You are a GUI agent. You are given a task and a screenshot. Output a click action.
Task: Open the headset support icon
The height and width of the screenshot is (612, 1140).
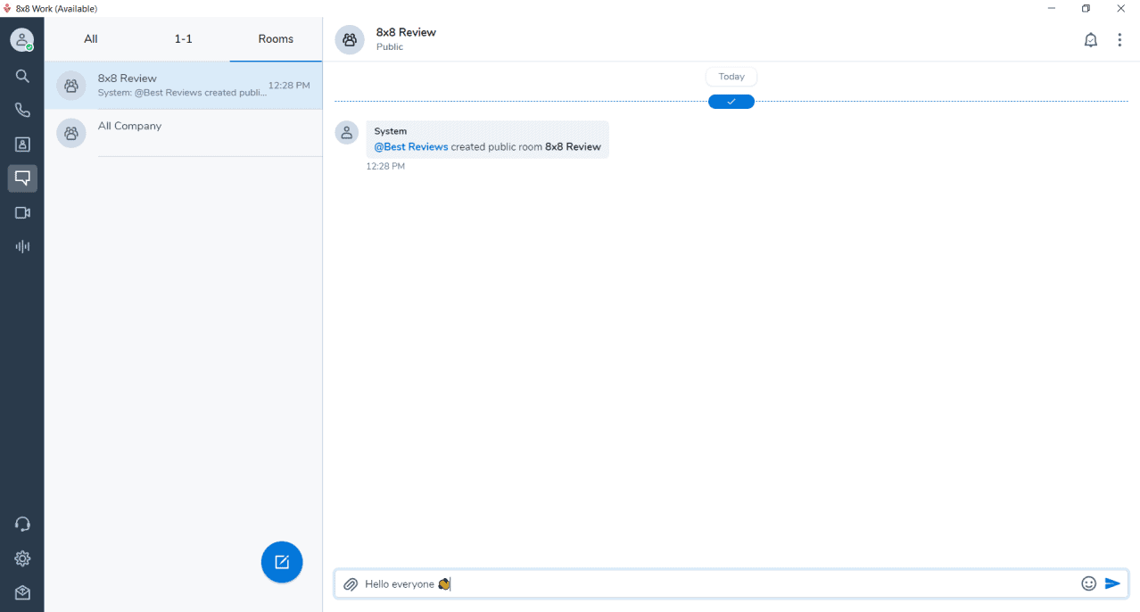tap(22, 524)
